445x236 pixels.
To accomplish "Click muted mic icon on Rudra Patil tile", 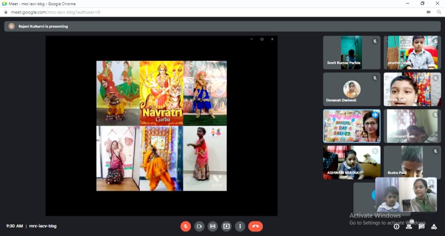I will (435, 151).
